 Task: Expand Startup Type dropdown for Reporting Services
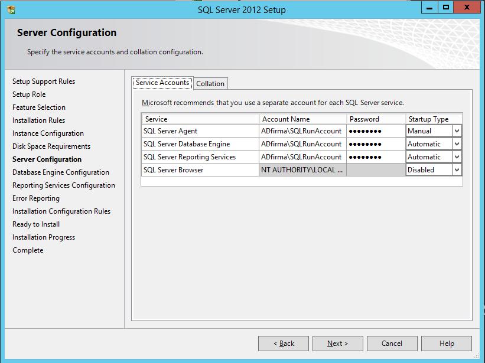click(x=457, y=157)
